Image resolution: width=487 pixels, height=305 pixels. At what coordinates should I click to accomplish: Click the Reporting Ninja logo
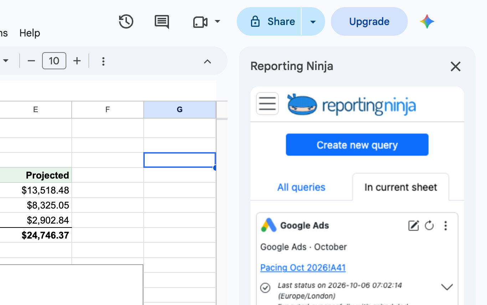352,104
